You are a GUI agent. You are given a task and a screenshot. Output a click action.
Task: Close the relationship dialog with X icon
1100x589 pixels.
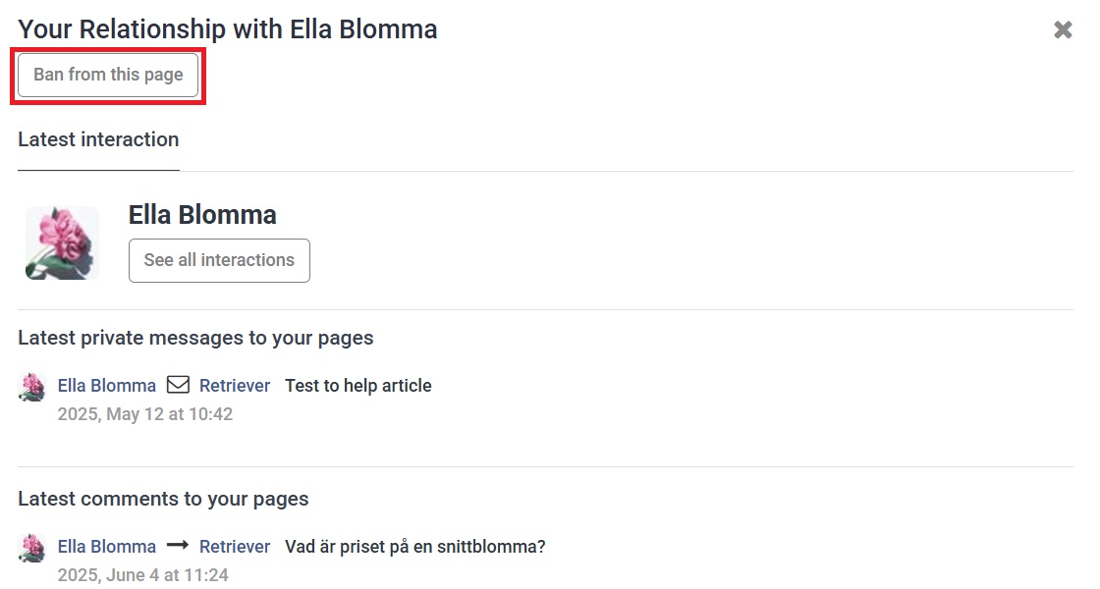[x=1063, y=29]
